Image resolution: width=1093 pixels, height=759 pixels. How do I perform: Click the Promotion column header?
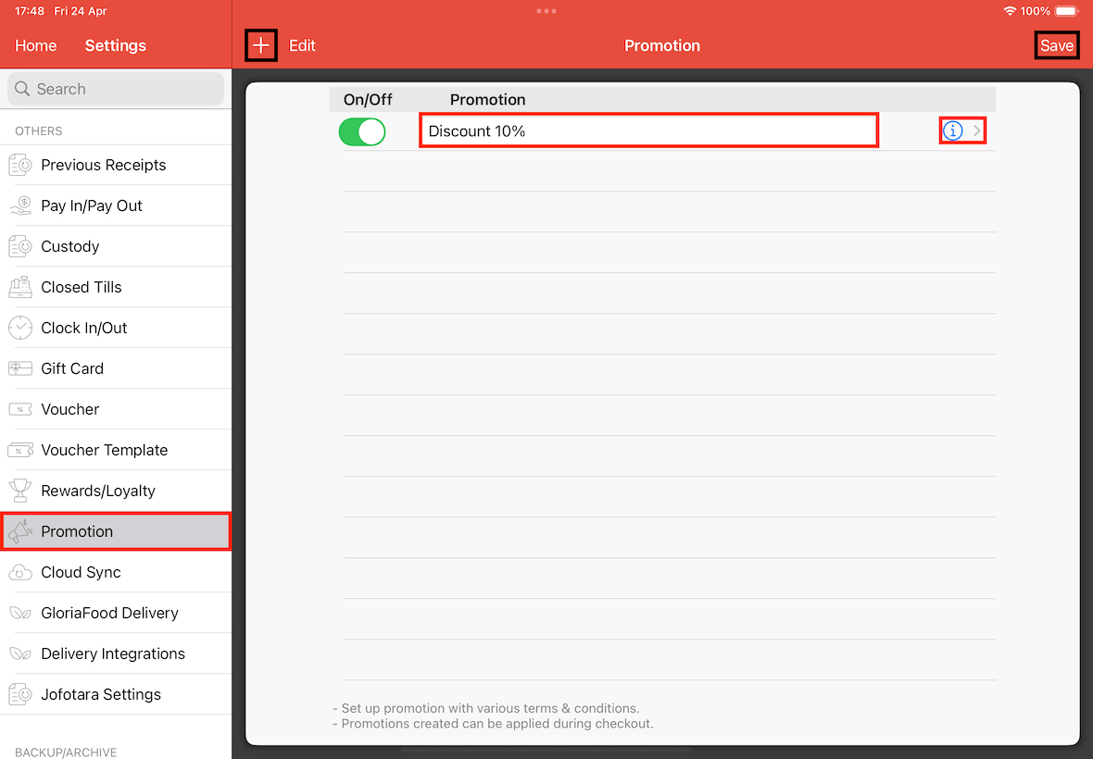(x=488, y=100)
